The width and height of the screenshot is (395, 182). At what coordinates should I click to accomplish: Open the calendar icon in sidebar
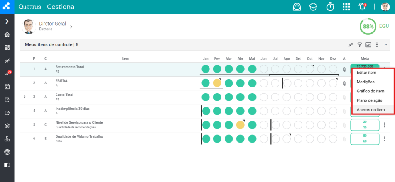[x=7, y=87]
